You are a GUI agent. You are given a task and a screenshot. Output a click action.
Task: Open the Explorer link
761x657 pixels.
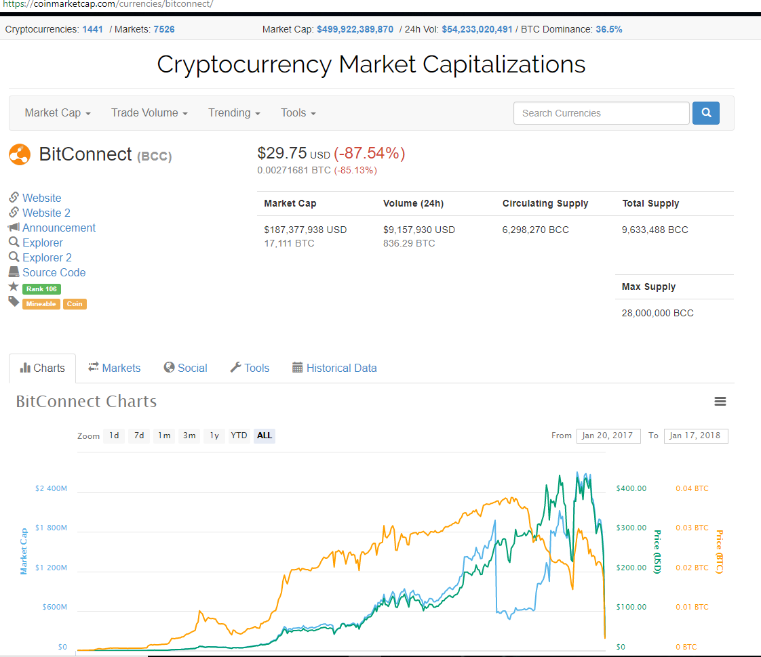43,242
